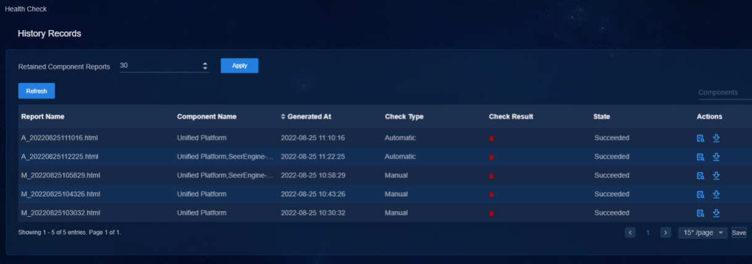Click the Report Name column header
The height and width of the screenshot is (264, 752).
pyautogui.click(x=43, y=116)
